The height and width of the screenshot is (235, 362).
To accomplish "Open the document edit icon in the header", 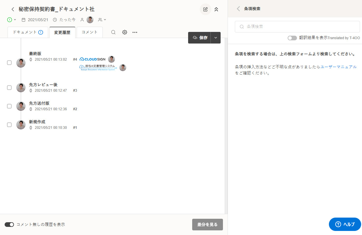I will tap(205, 9).
